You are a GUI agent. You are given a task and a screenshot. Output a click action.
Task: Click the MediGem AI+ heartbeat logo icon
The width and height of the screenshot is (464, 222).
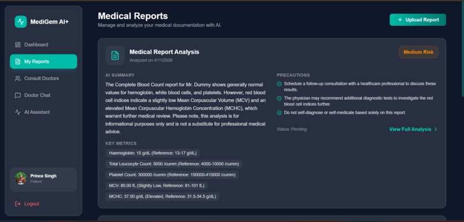[x=21, y=22]
